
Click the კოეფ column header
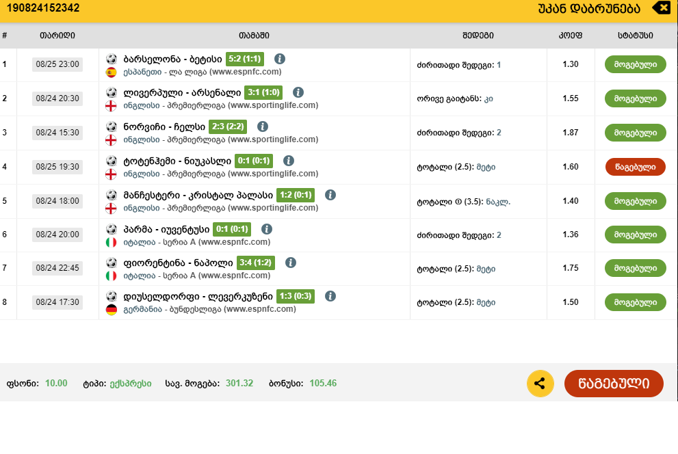pyautogui.click(x=570, y=36)
